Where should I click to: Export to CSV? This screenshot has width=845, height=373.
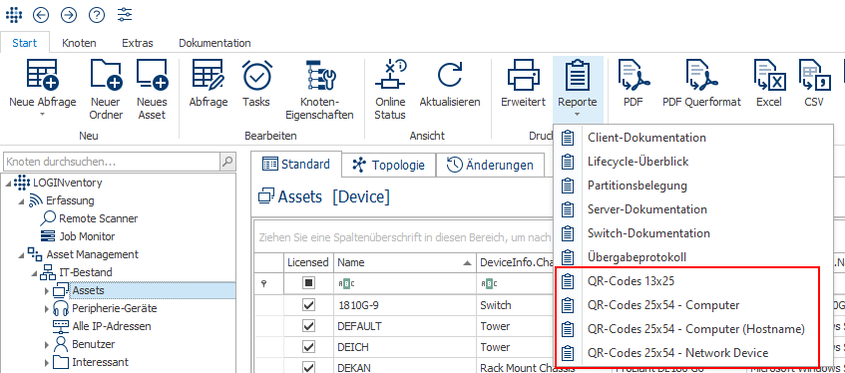click(814, 84)
